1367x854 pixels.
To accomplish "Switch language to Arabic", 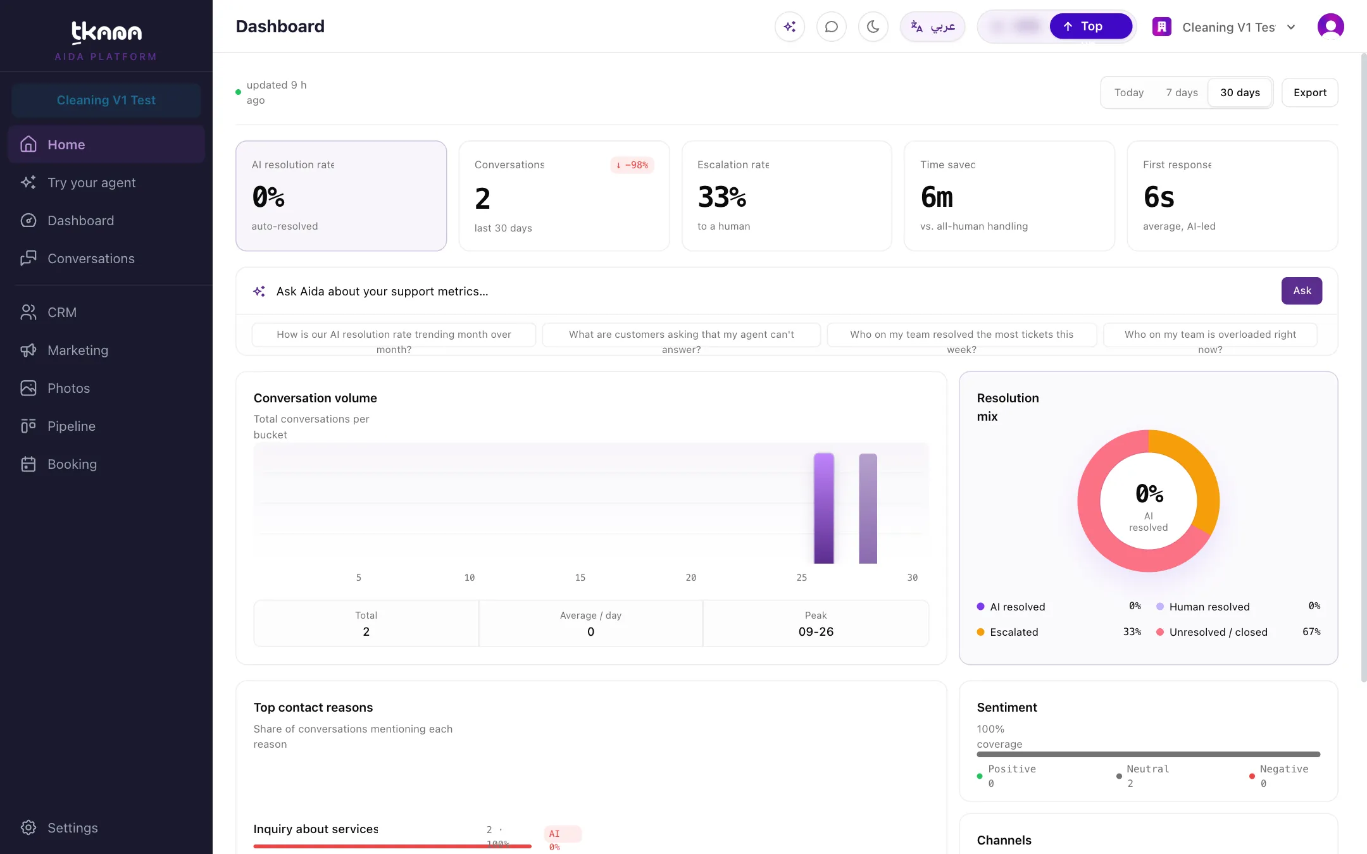I will (932, 27).
